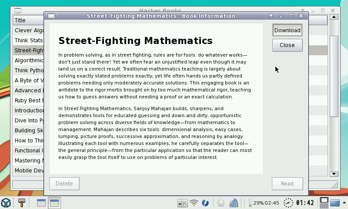Click the Delete button
The height and width of the screenshot is (209, 348).
(x=64, y=183)
